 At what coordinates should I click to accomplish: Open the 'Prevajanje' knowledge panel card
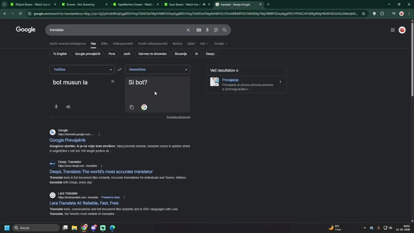pos(246,84)
